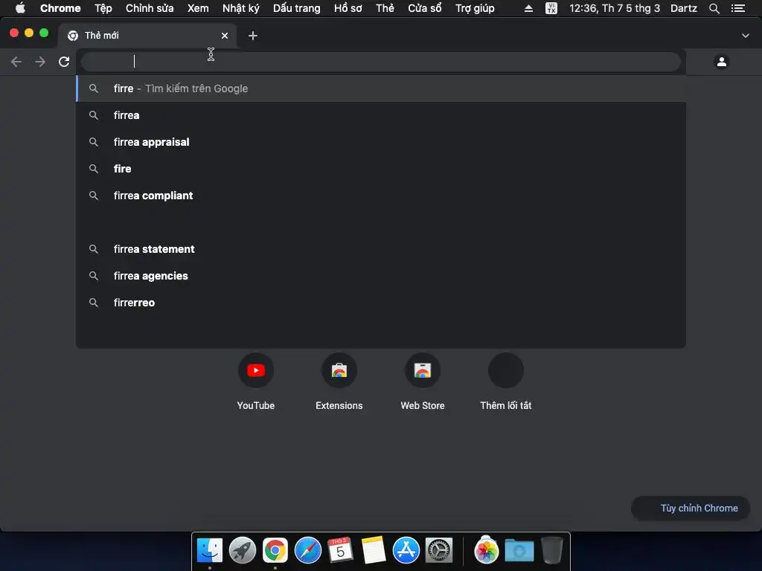Image resolution: width=762 pixels, height=571 pixels.
Task: Choose the 'firrea statement' suggestion
Action: (381, 248)
